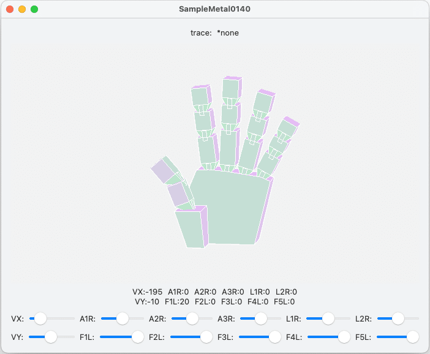Click the SampleMetal0140 window title
Screen dimensions: 430x354
(x=214, y=9)
